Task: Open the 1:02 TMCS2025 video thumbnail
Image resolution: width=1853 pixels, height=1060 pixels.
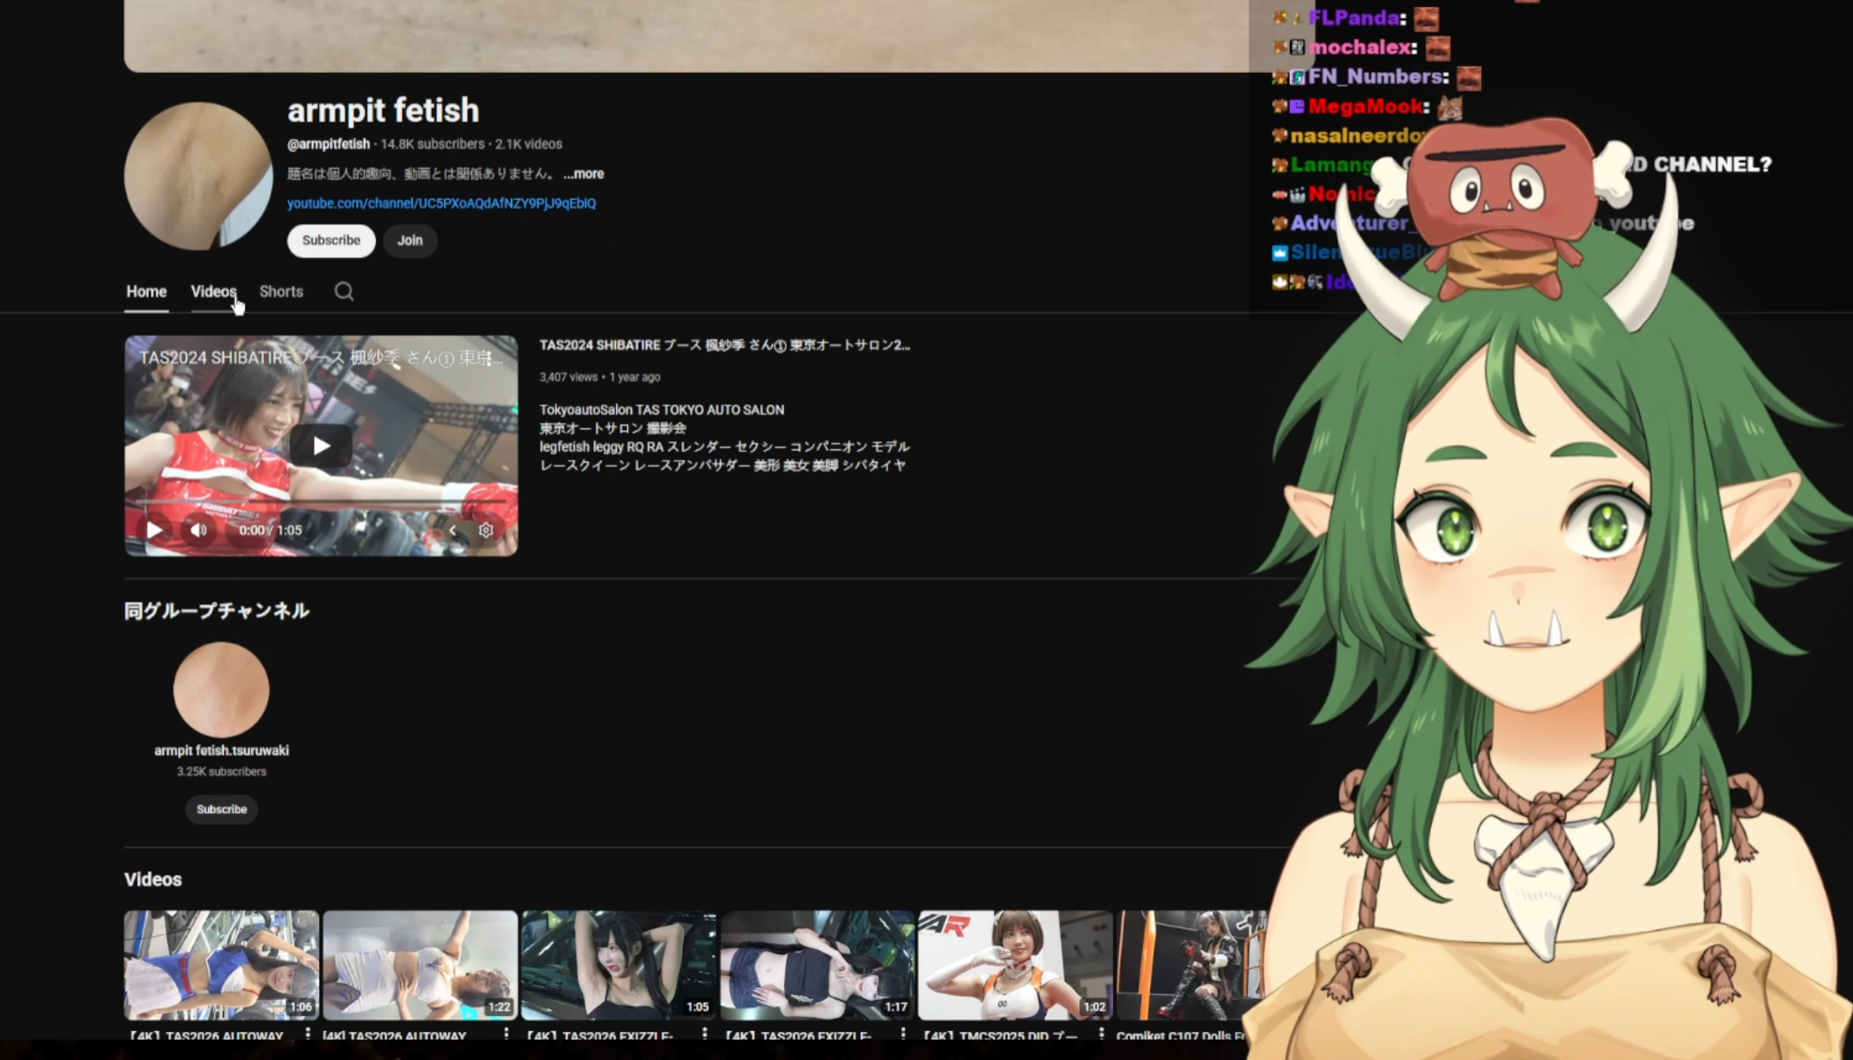Action: click(1014, 965)
